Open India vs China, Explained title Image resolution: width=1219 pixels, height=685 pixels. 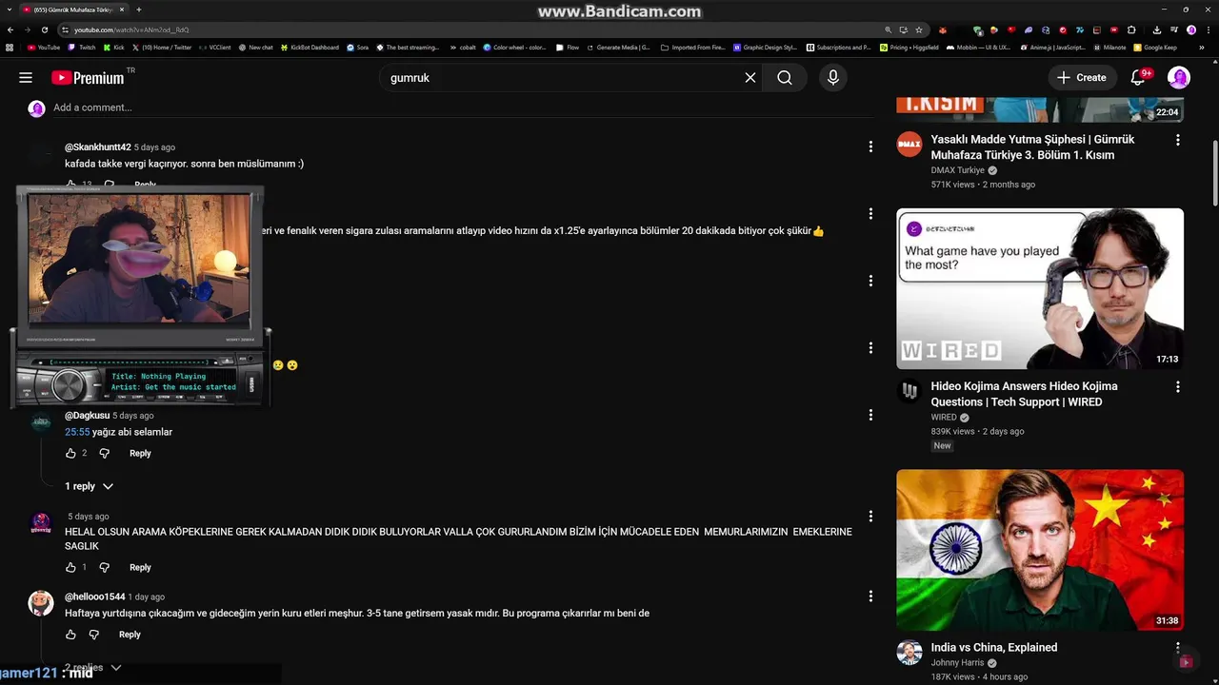994,647
